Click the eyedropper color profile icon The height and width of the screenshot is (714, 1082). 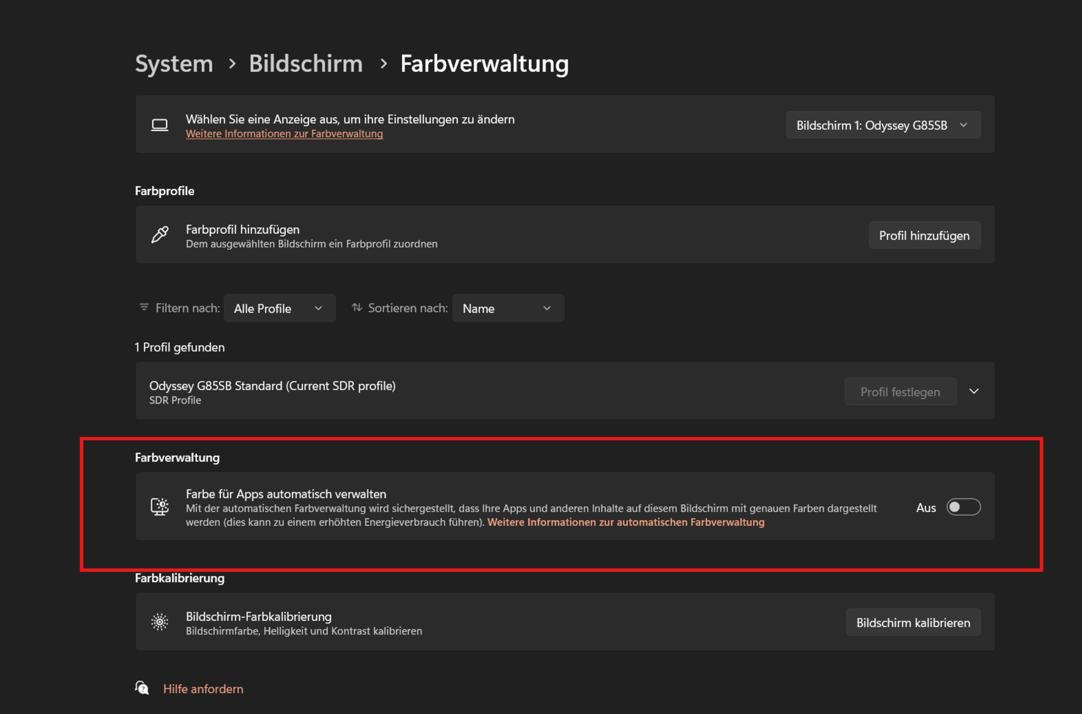pyautogui.click(x=160, y=235)
